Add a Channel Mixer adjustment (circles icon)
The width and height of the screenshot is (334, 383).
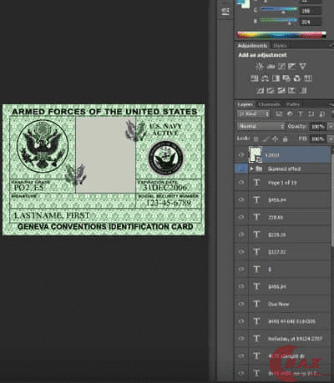tap(297, 78)
